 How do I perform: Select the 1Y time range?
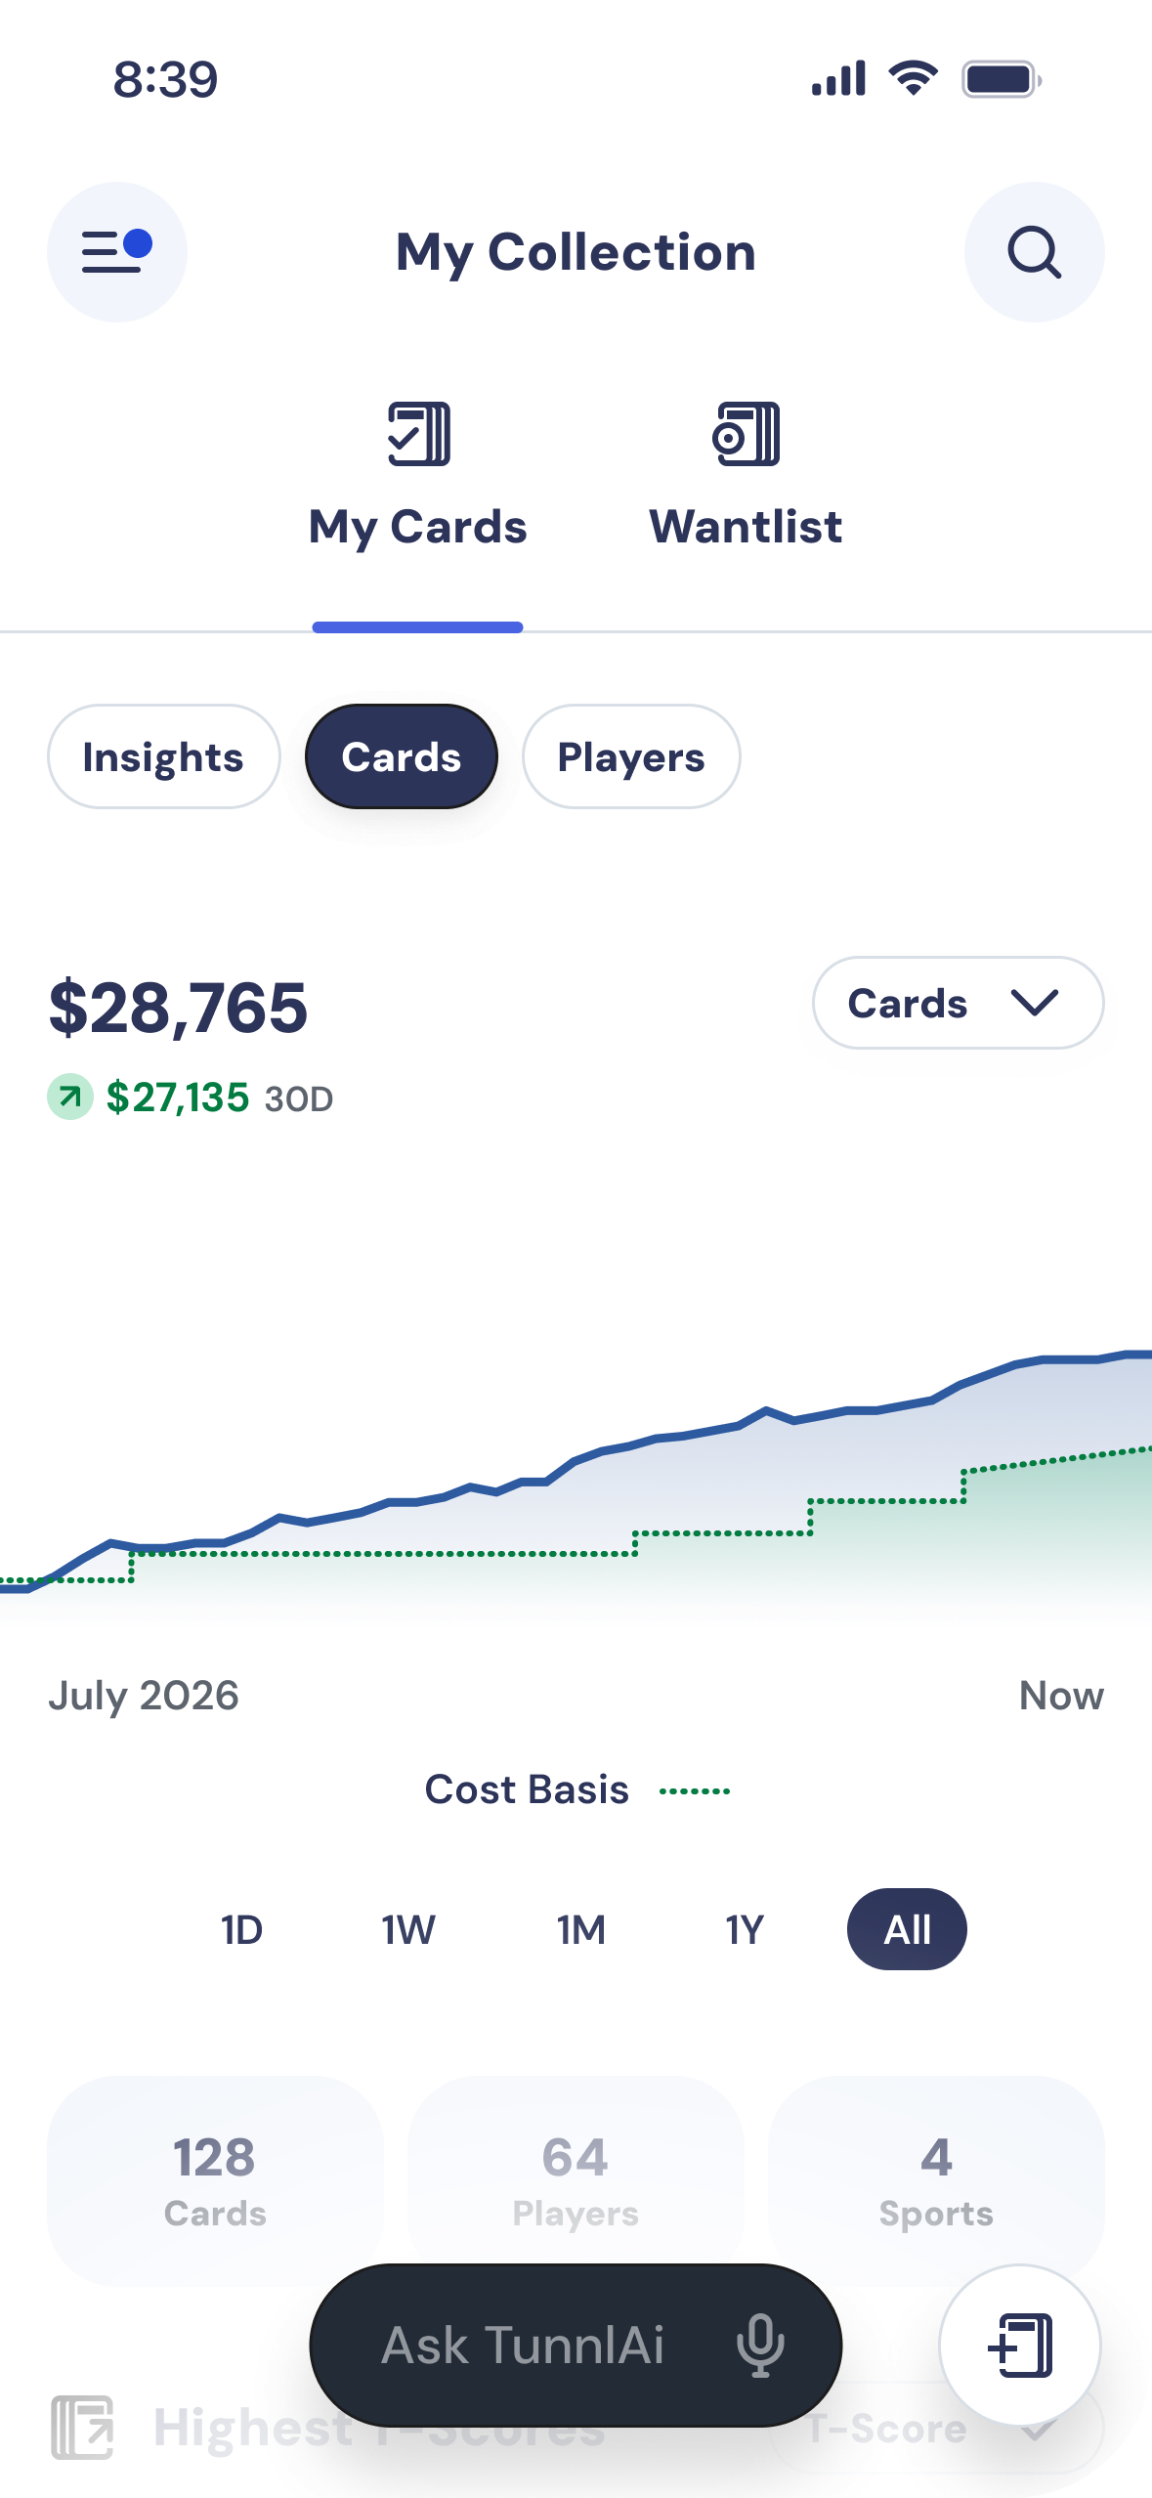pyautogui.click(x=745, y=1929)
